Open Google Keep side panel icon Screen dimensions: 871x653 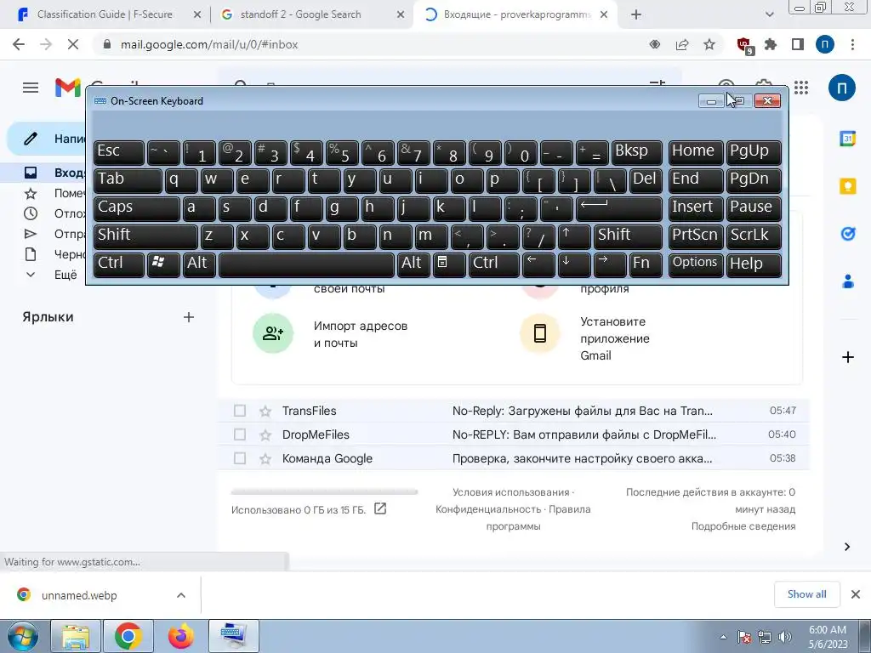click(848, 186)
